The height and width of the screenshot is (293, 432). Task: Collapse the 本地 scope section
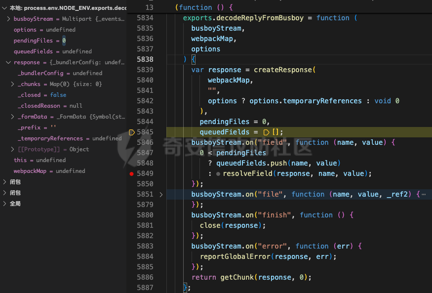4,8
